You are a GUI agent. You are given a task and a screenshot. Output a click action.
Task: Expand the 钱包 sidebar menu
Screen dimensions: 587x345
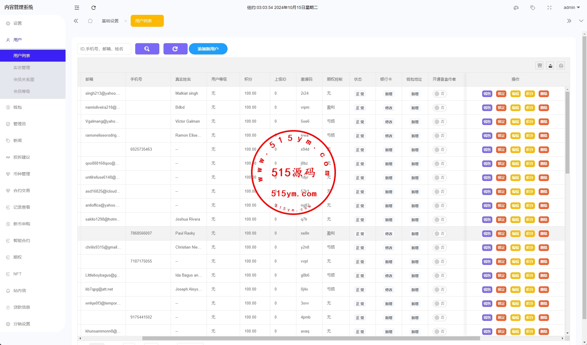[18, 107]
